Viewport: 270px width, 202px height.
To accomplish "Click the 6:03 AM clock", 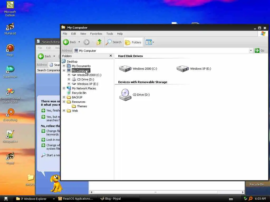I will pyautogui.click(x=260, y=199).
